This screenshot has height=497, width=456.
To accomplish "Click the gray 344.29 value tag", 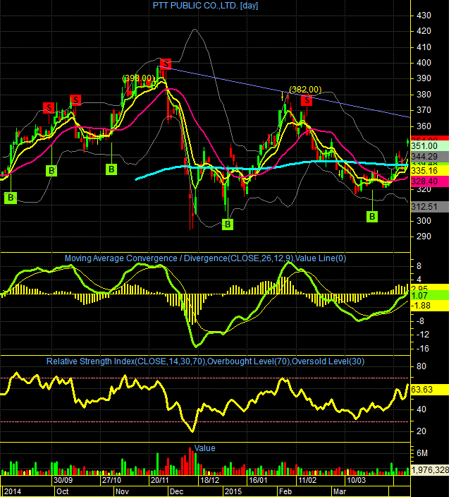I will click(429, 156).
